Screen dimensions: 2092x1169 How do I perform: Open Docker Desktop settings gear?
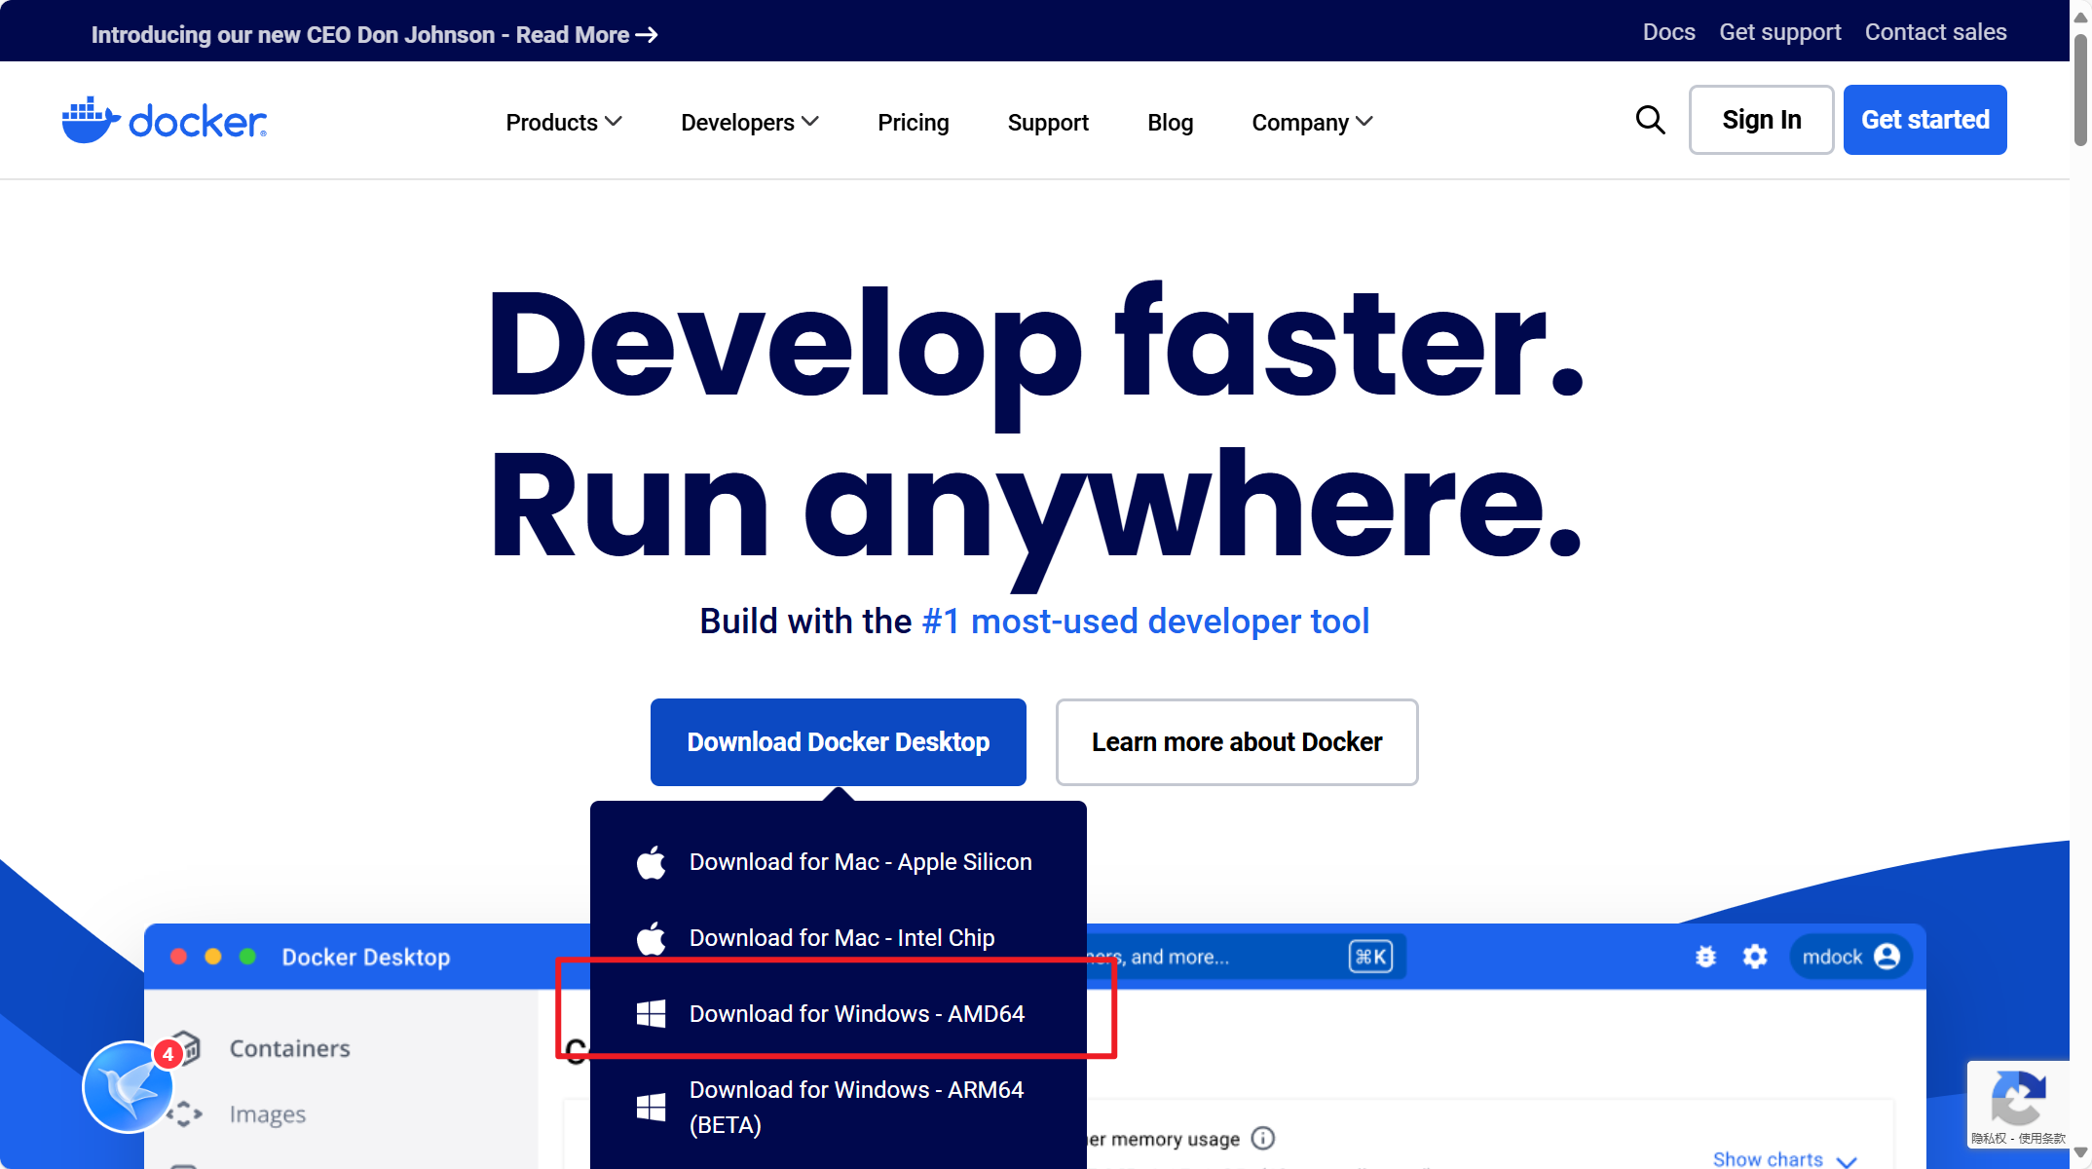coord(1755,957)
